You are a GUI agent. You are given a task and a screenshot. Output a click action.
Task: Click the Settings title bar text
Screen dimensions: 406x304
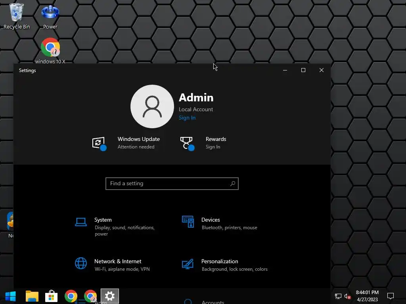click(27, 70)
